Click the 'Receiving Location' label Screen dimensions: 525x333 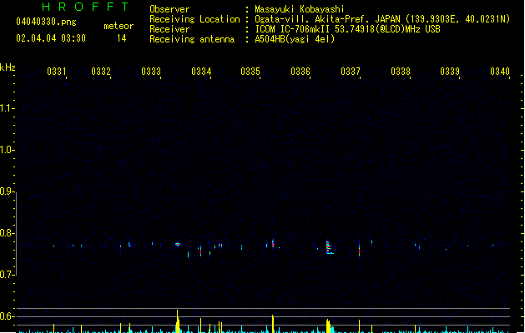coord(194,19)
